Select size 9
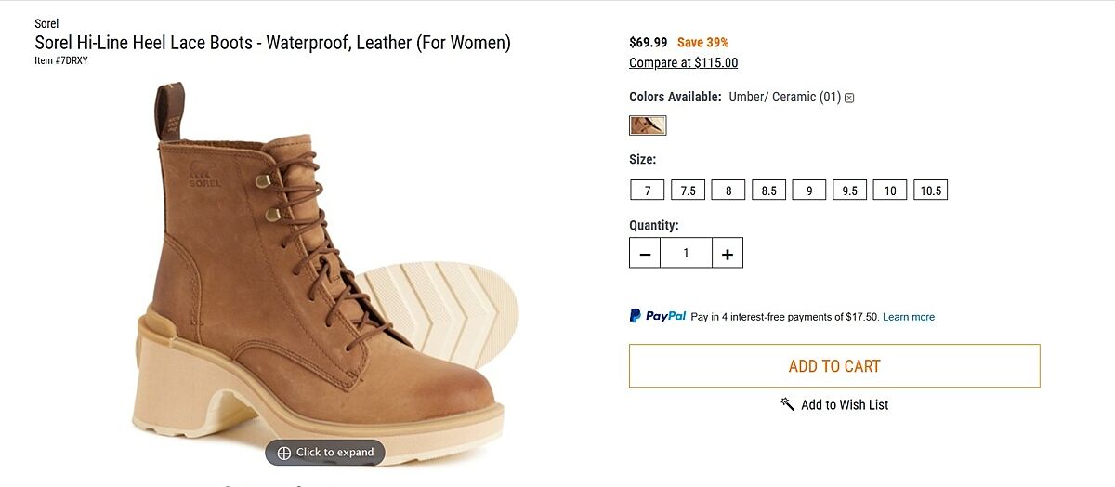 pos(809,191)
